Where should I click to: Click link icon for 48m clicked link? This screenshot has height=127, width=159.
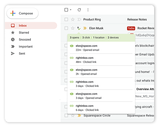[72, 58]
